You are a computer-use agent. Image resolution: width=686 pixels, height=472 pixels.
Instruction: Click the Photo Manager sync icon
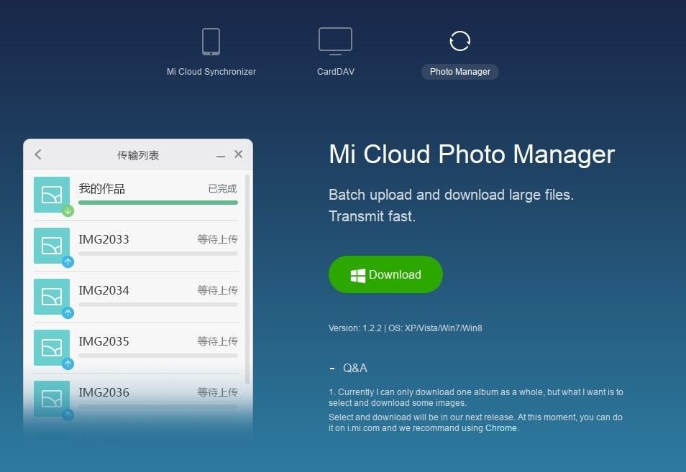pyautogui.click(x=459, y=41)
